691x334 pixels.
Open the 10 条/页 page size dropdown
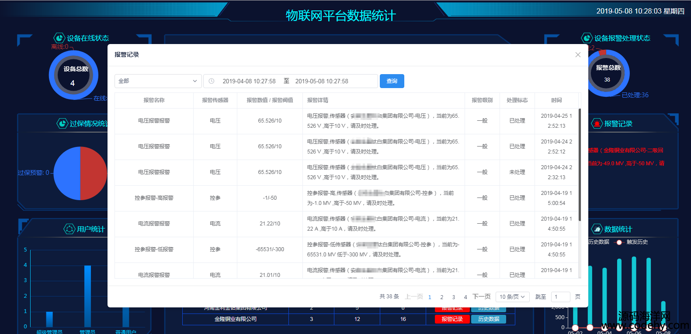click(x=513, y=297)
